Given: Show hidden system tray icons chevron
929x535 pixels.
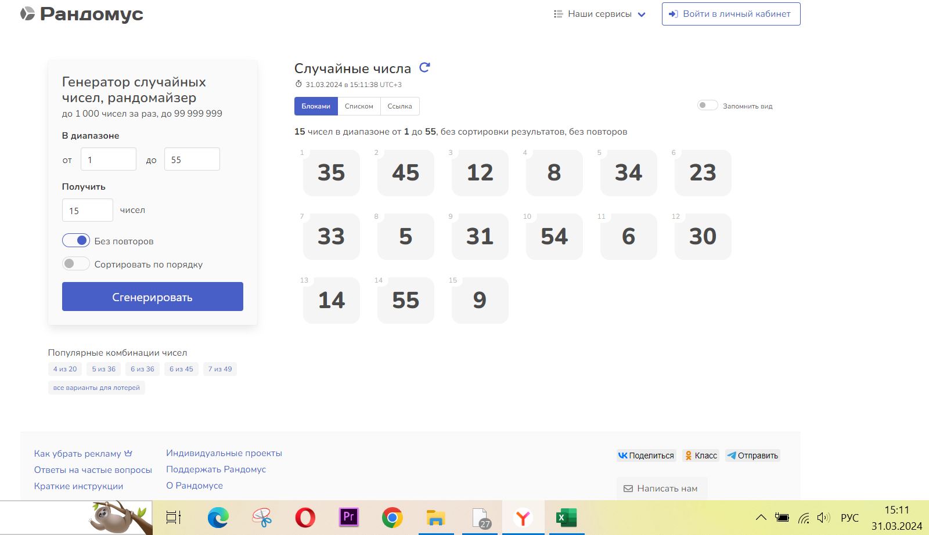Looking at the screenshot, I should (761, 518).
